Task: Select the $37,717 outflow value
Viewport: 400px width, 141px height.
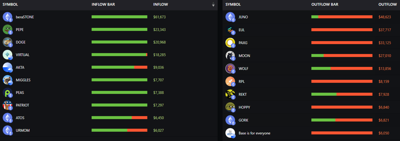Action: pyautogui.click(x=385, y=30)
